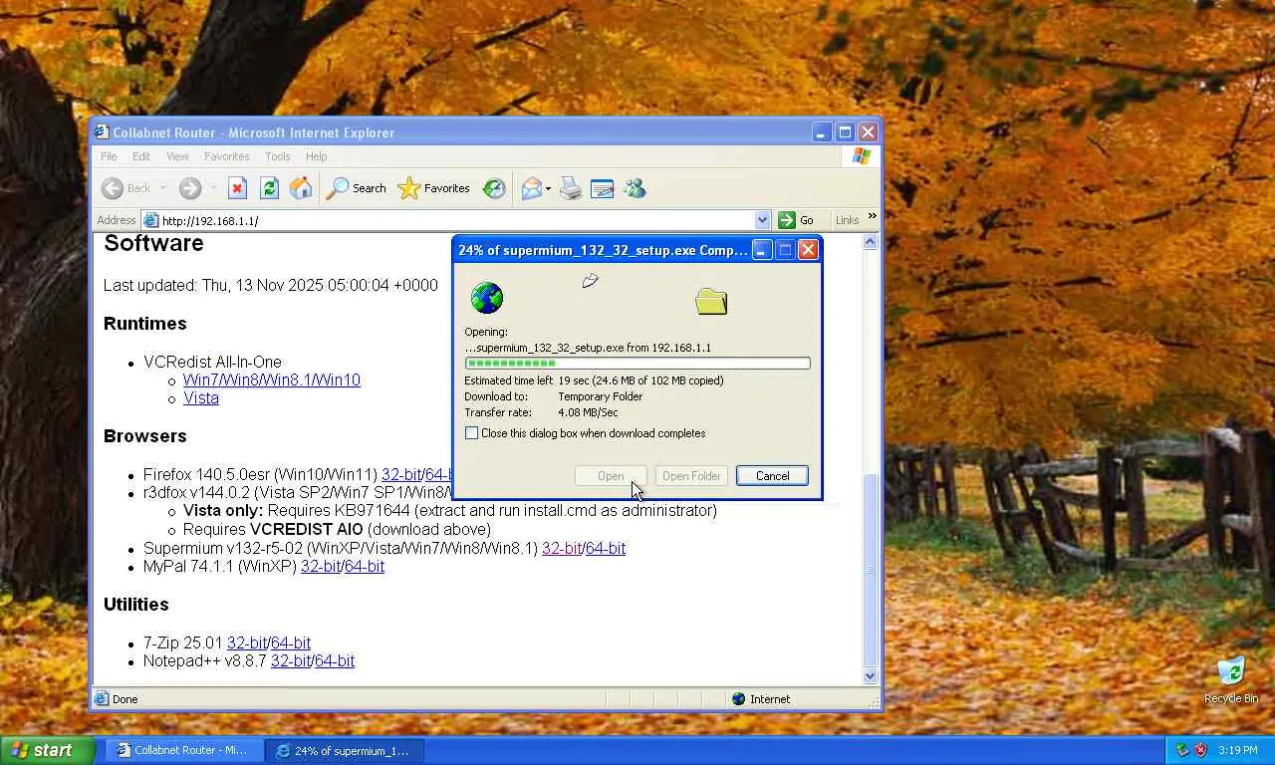Download Notepad++ v8.8.7 64-bit
The height and width of the screenshot is (765, 1275).
point(335,660)
